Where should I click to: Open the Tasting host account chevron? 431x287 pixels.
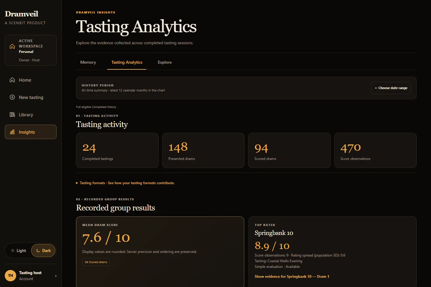click(56, 276)
